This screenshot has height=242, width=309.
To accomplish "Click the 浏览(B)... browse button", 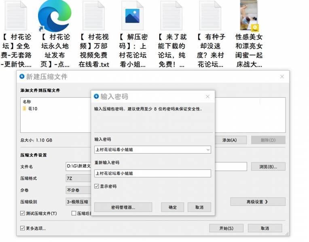I will tap(268, 167).
